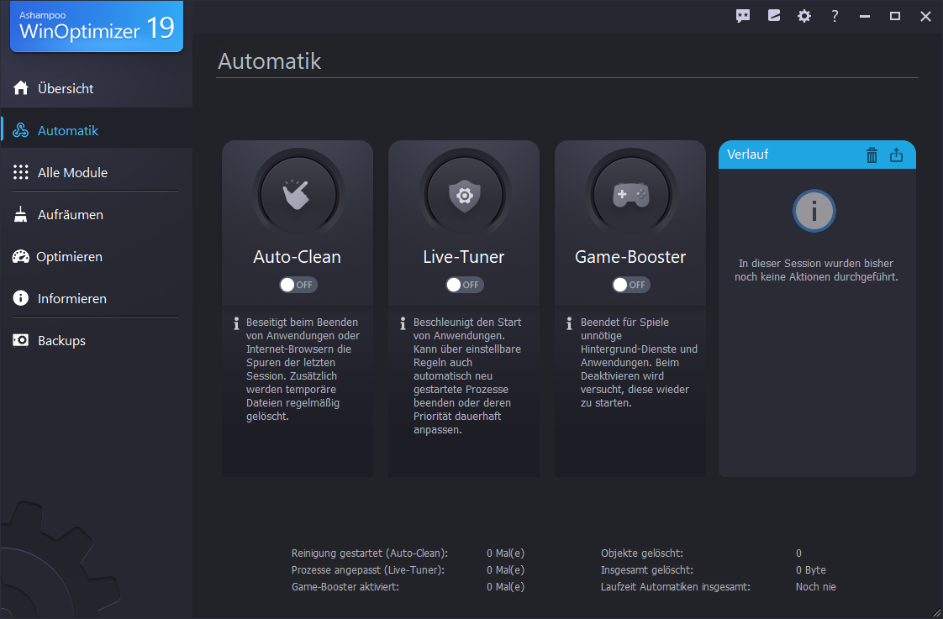Screen dimensions: 943x619
Task: Click the info icon in Verlauf panel
Action: coord(814,211)
